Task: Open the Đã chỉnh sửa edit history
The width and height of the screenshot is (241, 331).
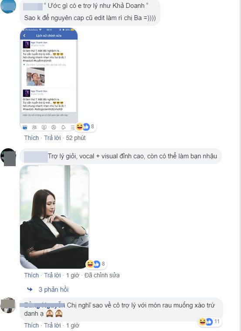Action: point(102,275)
